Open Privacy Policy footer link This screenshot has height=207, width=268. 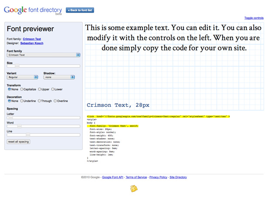click(158, 177)
